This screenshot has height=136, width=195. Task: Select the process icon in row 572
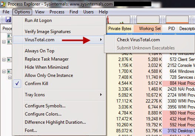(x=10, y=59)
